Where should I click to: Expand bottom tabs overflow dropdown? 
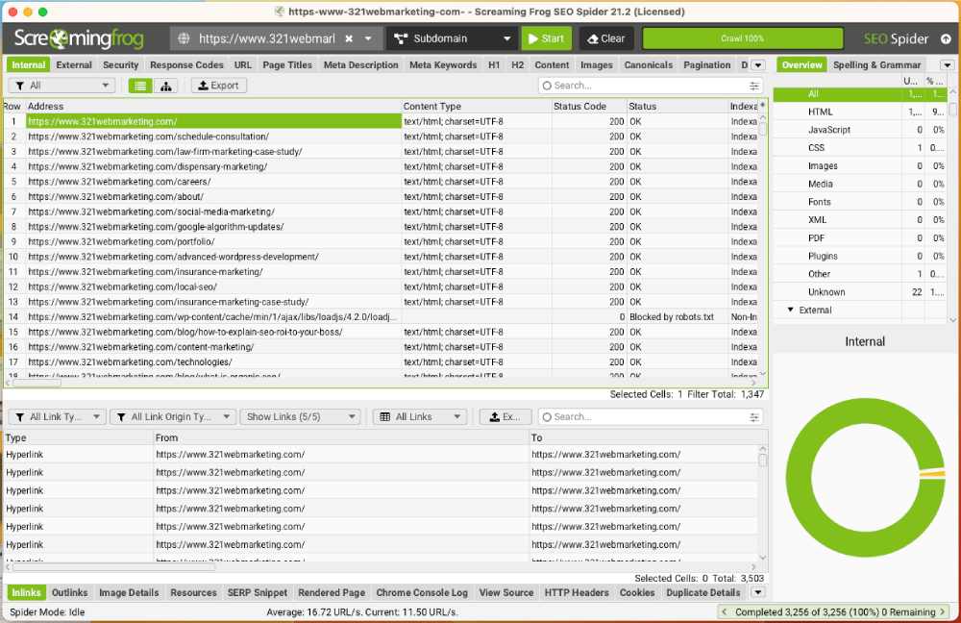click(x=758, y=592)
